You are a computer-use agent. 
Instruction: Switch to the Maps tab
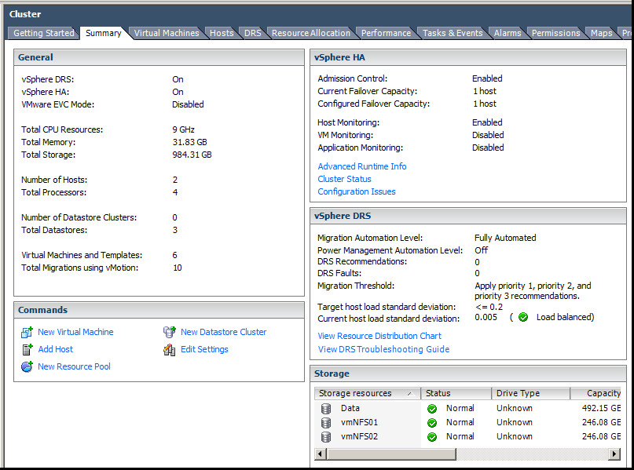coord(601,33)
